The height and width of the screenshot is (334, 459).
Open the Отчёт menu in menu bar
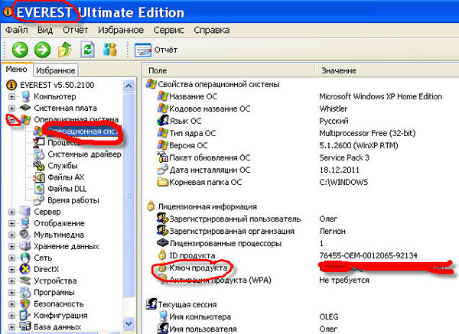[75, 30]
